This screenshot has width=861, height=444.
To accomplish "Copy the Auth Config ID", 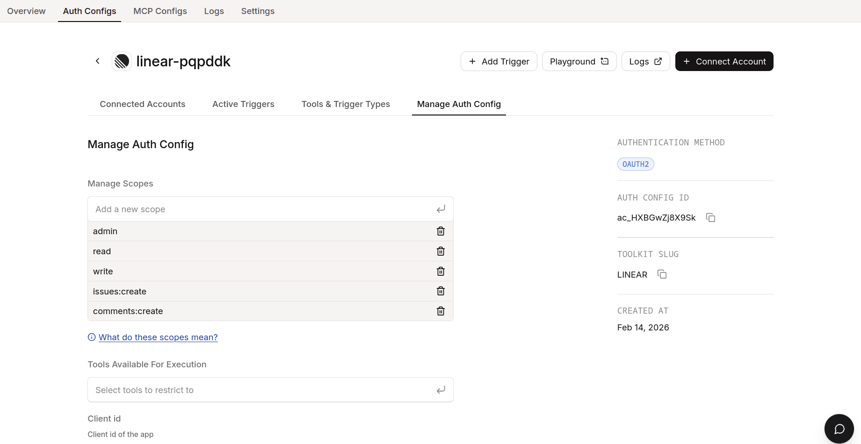I will [711, 218].
